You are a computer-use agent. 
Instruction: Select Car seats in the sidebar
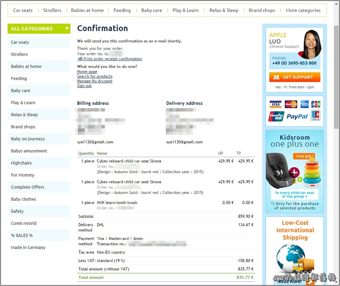pyautogui.click(x=39, y=42)
